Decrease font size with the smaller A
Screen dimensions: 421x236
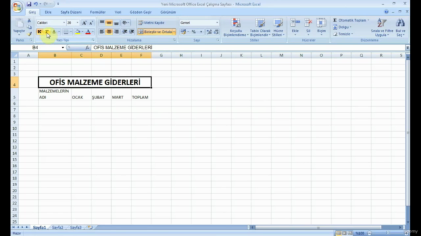click(x=91, y=23)
